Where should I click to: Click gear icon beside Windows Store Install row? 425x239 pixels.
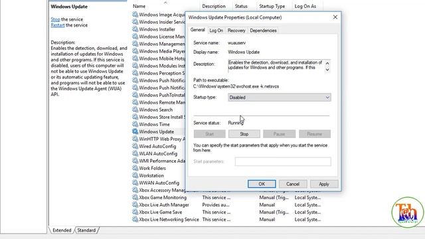coord(135,117)
